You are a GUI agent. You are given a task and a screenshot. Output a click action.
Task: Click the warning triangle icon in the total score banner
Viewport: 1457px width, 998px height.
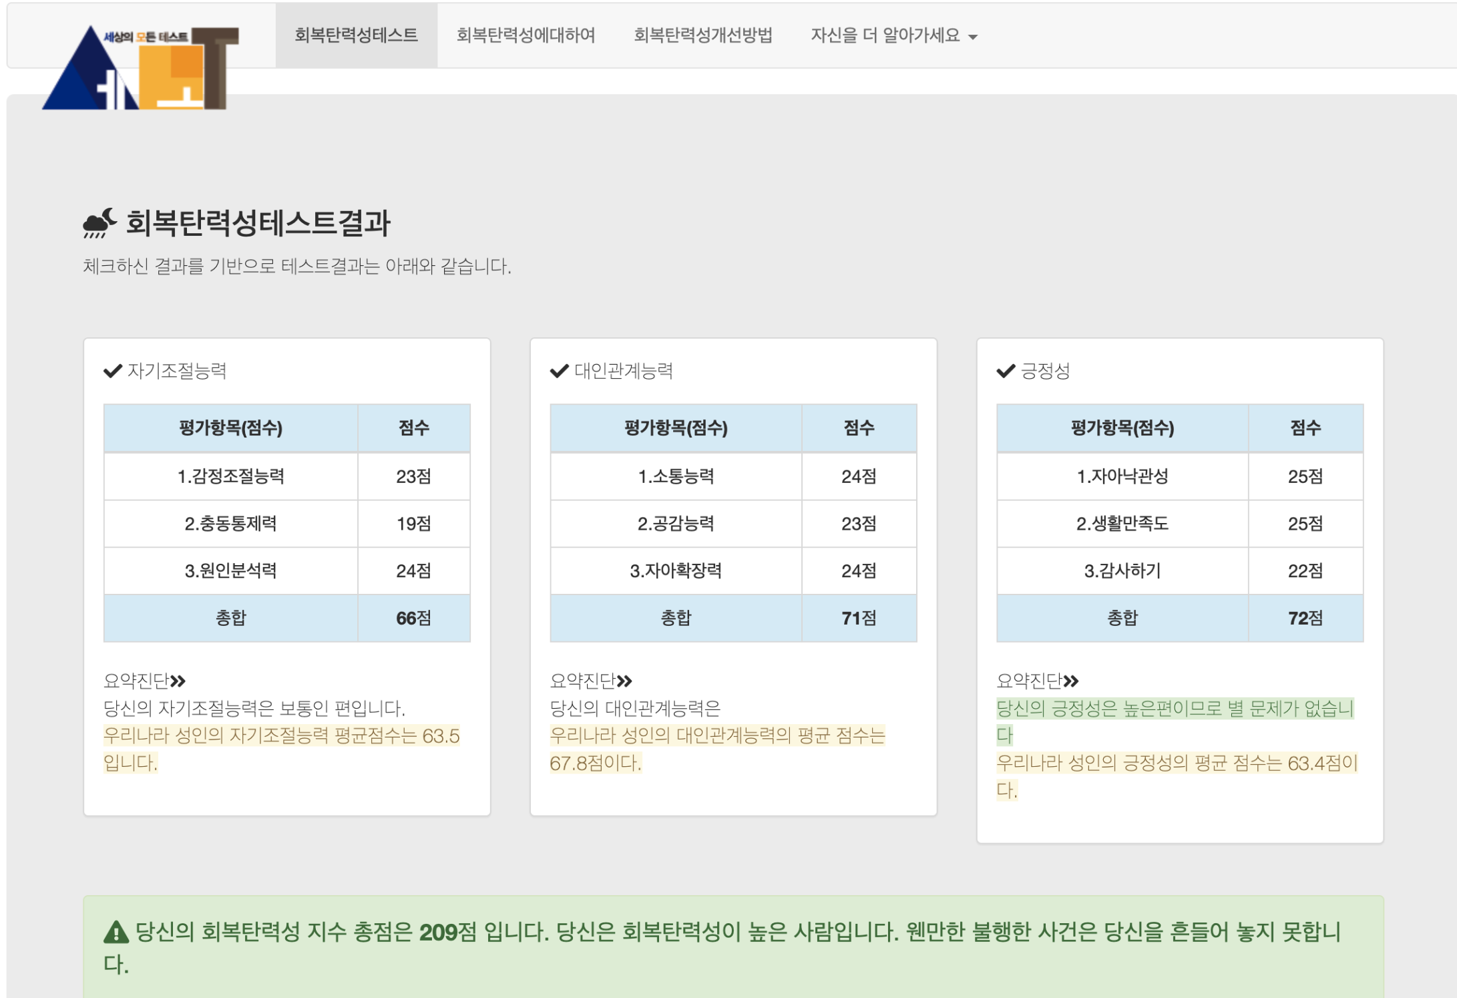(x=116, y=932)
